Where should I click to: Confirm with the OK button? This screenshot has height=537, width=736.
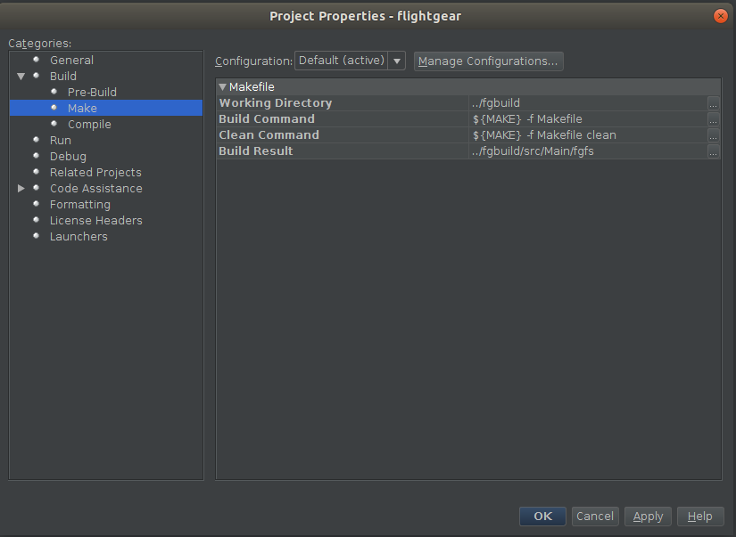[542, 517]
